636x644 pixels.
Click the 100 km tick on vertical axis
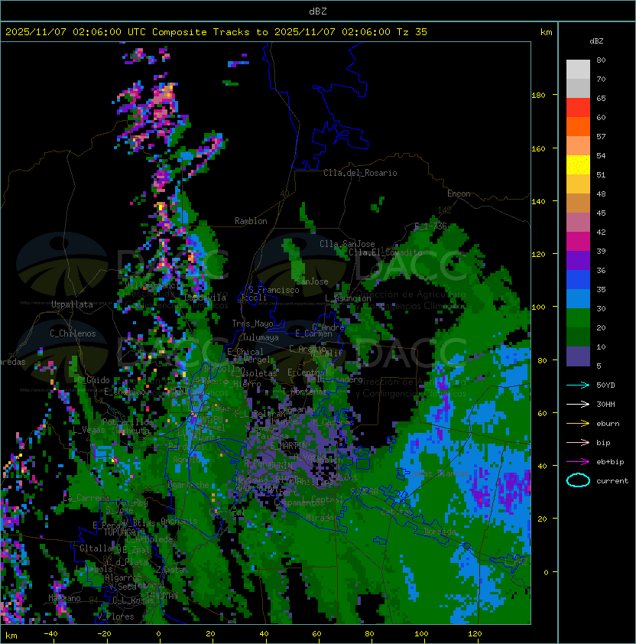pyautogui.click(x=538, y=307)
